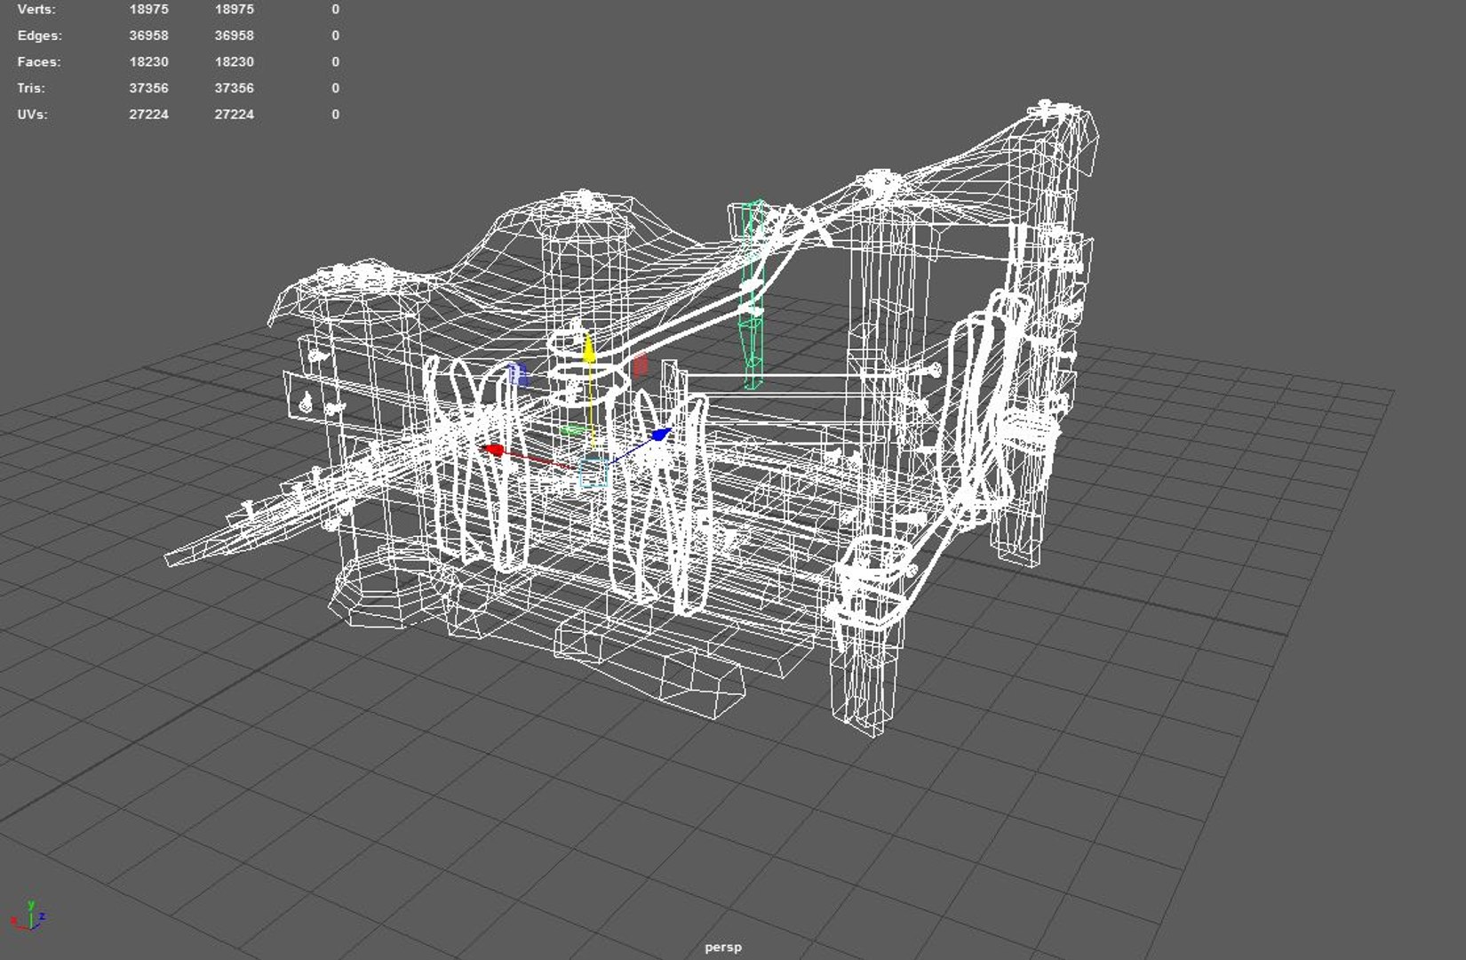1466x960 pixels.
Task: Click the red X-axis translate arrow
Action: 494,451
